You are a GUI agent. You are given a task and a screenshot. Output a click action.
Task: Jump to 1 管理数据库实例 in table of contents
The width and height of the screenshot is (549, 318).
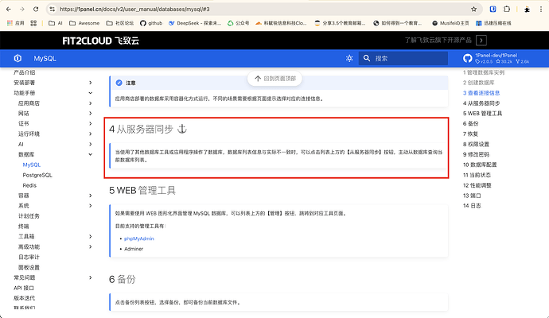484,72
